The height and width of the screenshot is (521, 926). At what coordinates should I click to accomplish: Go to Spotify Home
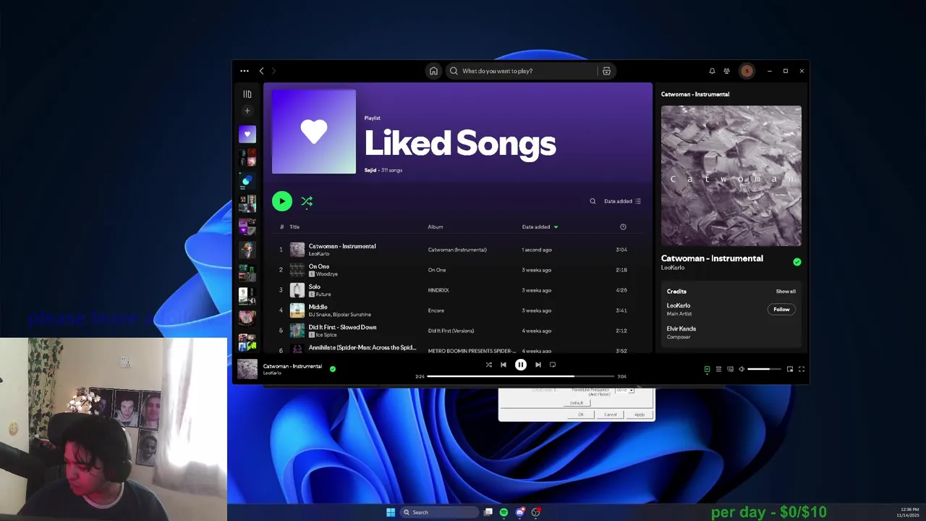(x=433, y=71)
